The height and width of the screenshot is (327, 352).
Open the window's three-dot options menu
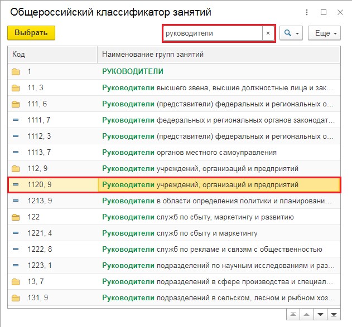tap(306, 12)
